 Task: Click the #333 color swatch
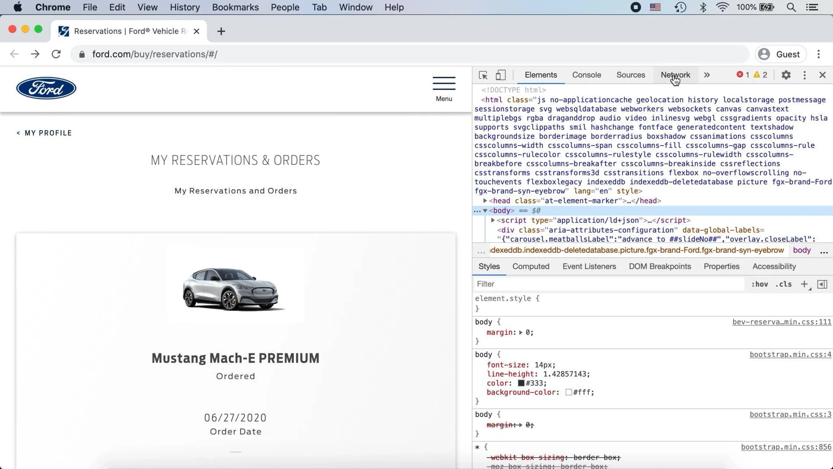[x=521, y=383]
